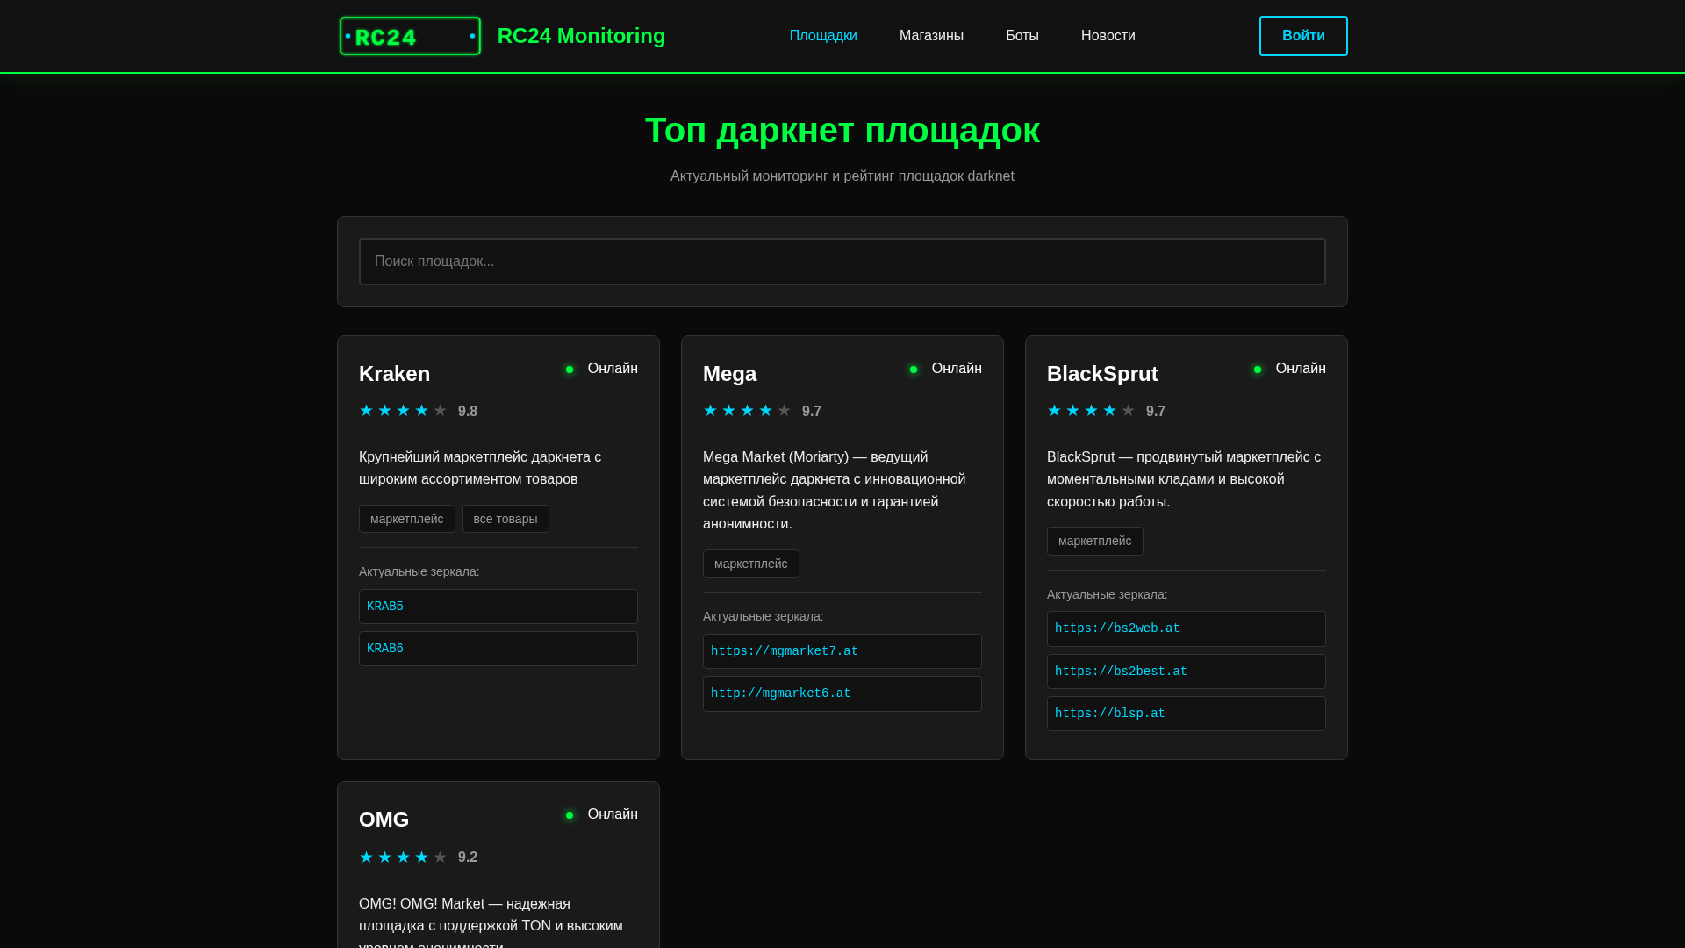
Task: Click OMG's Онлайн status label
Action: [x=613, y=815]
